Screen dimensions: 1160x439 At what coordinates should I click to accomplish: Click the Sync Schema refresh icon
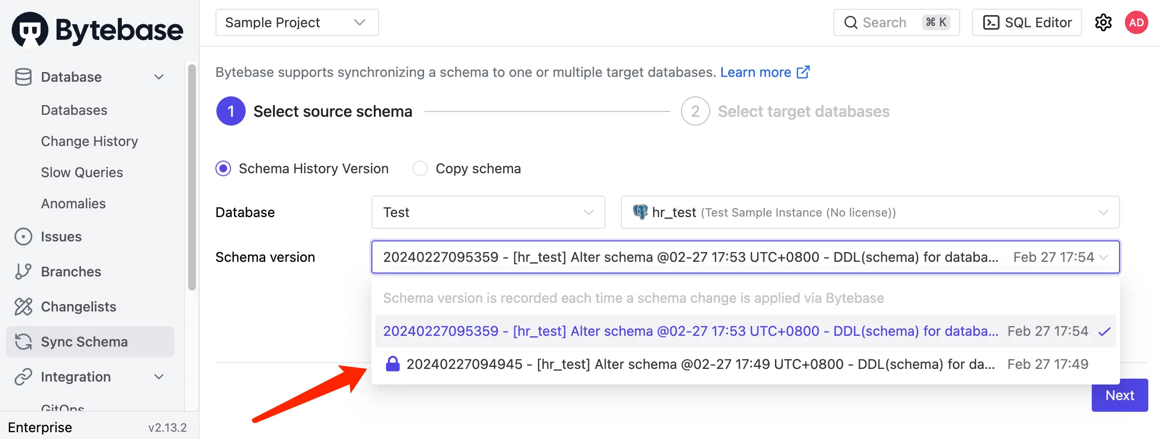[x=23, y=342]
